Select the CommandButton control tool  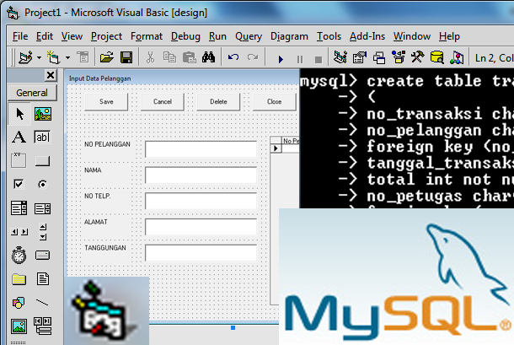coord(43,161)
